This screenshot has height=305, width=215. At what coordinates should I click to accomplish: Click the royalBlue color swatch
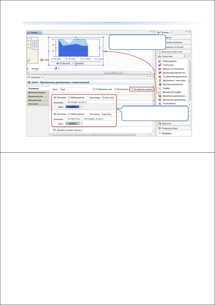tap(72, 107)
